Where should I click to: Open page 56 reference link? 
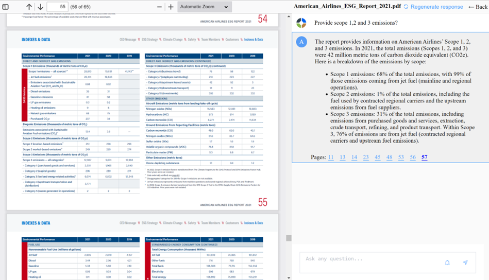[x=413, y=157]
